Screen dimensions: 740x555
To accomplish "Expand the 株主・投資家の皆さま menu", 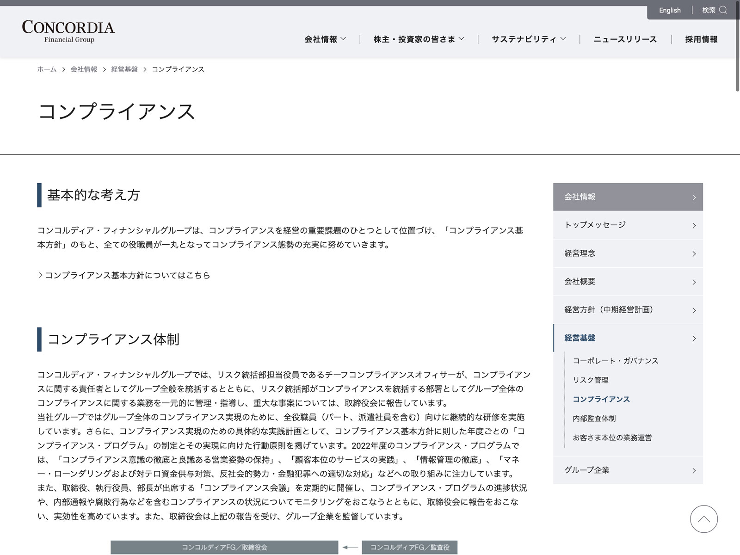I will (419, 39).
